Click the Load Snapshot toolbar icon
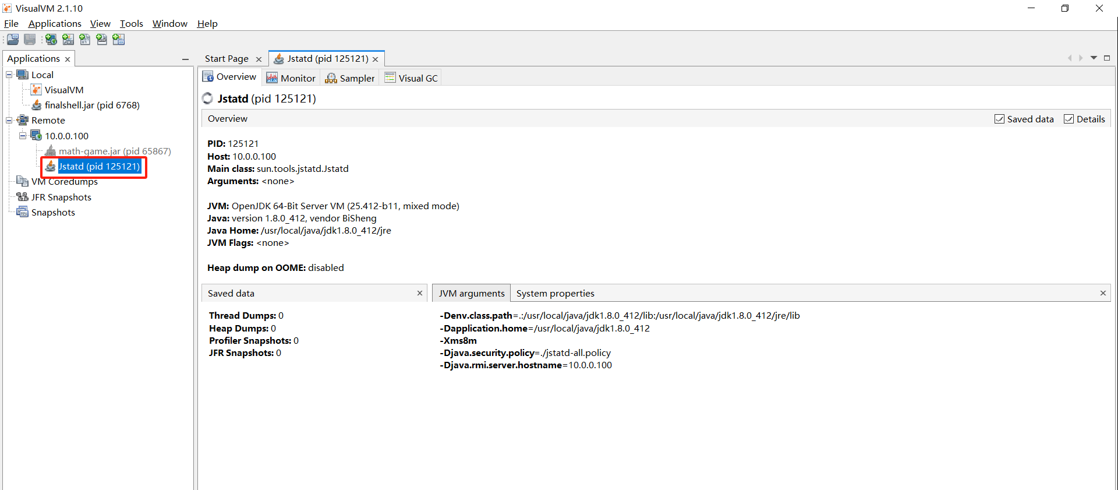The height and width of the screenshot is (490, 1118). pos(13,40)
